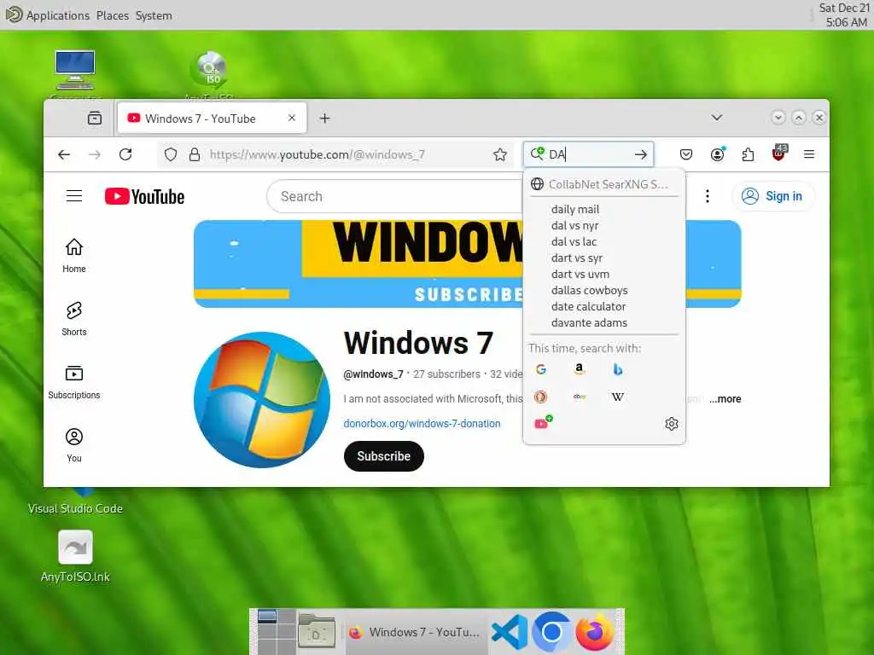Search this time with Bing
Screen dimensions: 874x655
(x=618, y=369)
